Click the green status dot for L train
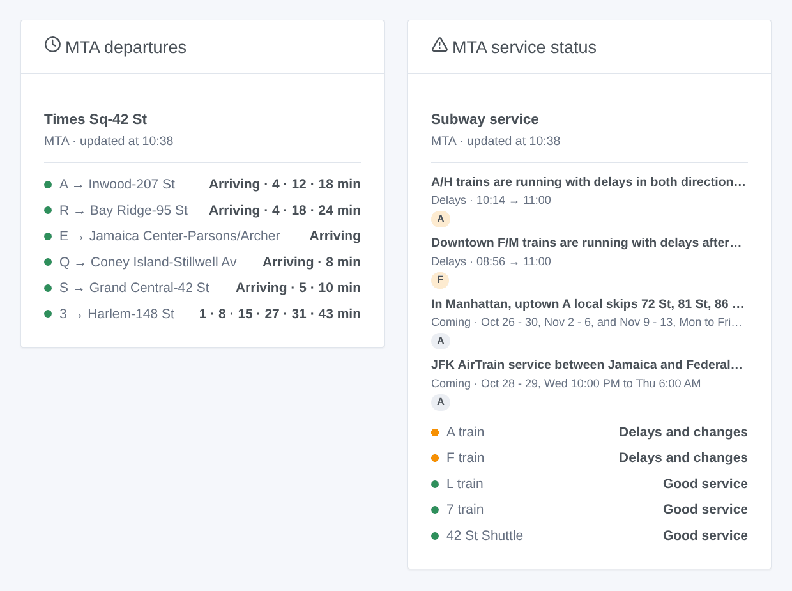This screenshot has height=591, width=792. [x=435, y=484]
